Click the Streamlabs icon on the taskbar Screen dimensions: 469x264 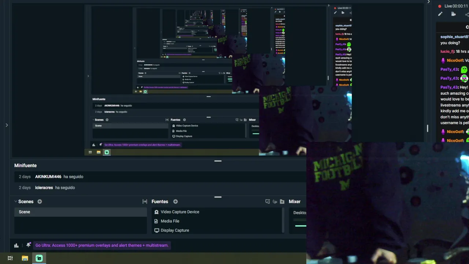39,258
